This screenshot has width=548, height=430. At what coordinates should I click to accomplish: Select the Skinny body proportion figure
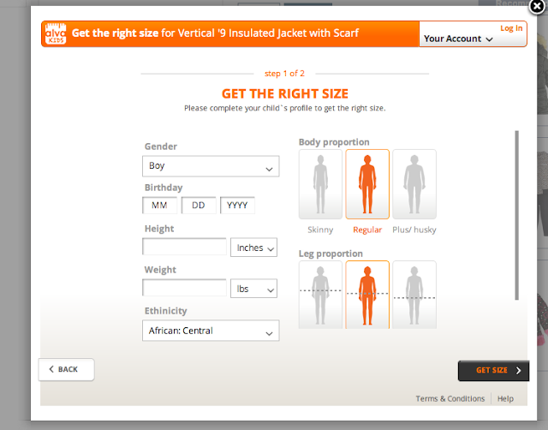[320, 184]
